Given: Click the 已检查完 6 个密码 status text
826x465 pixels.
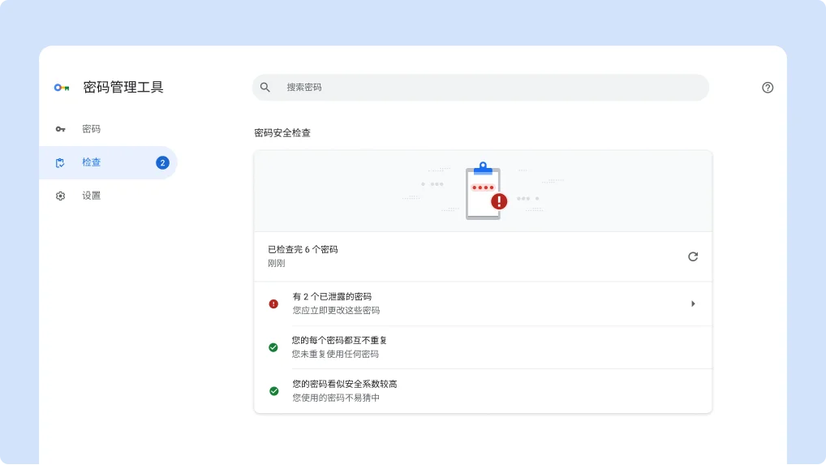Looking at the screenshot, I should 303,250.
